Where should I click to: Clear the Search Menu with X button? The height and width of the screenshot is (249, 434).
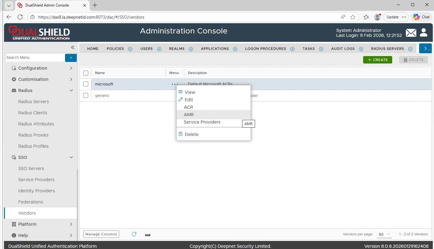pos(71,58)
